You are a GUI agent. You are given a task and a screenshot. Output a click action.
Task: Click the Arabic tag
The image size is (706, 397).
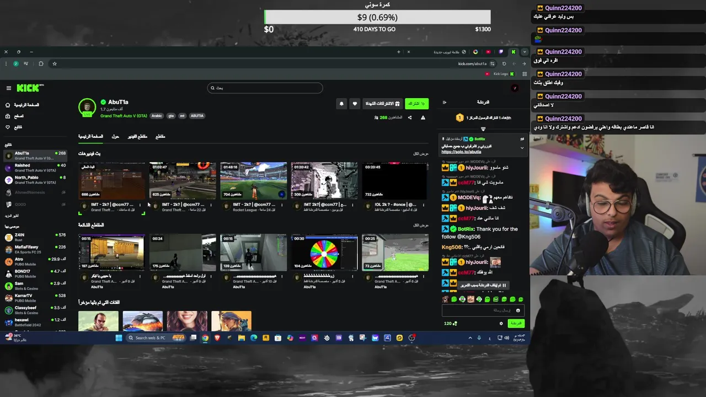click(157, 116)
